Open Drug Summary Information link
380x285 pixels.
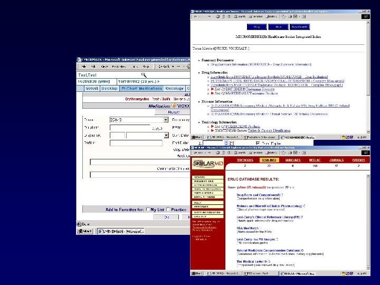tap(261, 64)
